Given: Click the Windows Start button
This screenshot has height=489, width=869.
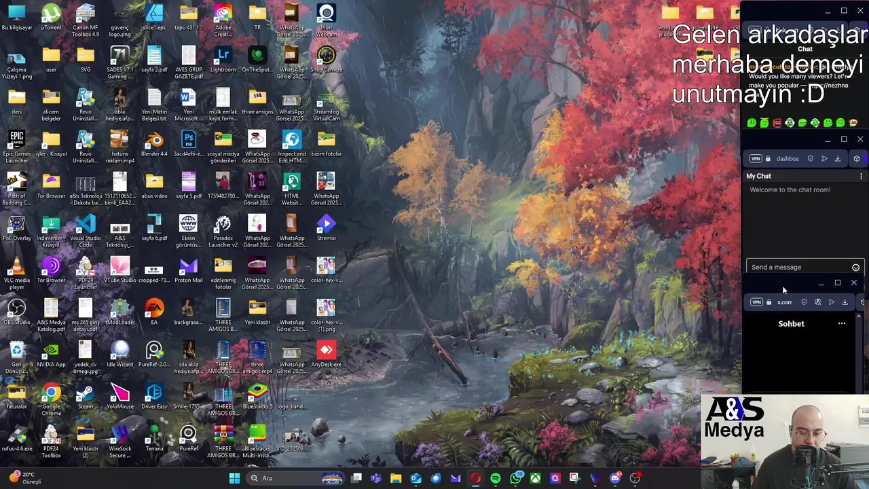Looking at the screenshot, I should [x=234, y=478].
